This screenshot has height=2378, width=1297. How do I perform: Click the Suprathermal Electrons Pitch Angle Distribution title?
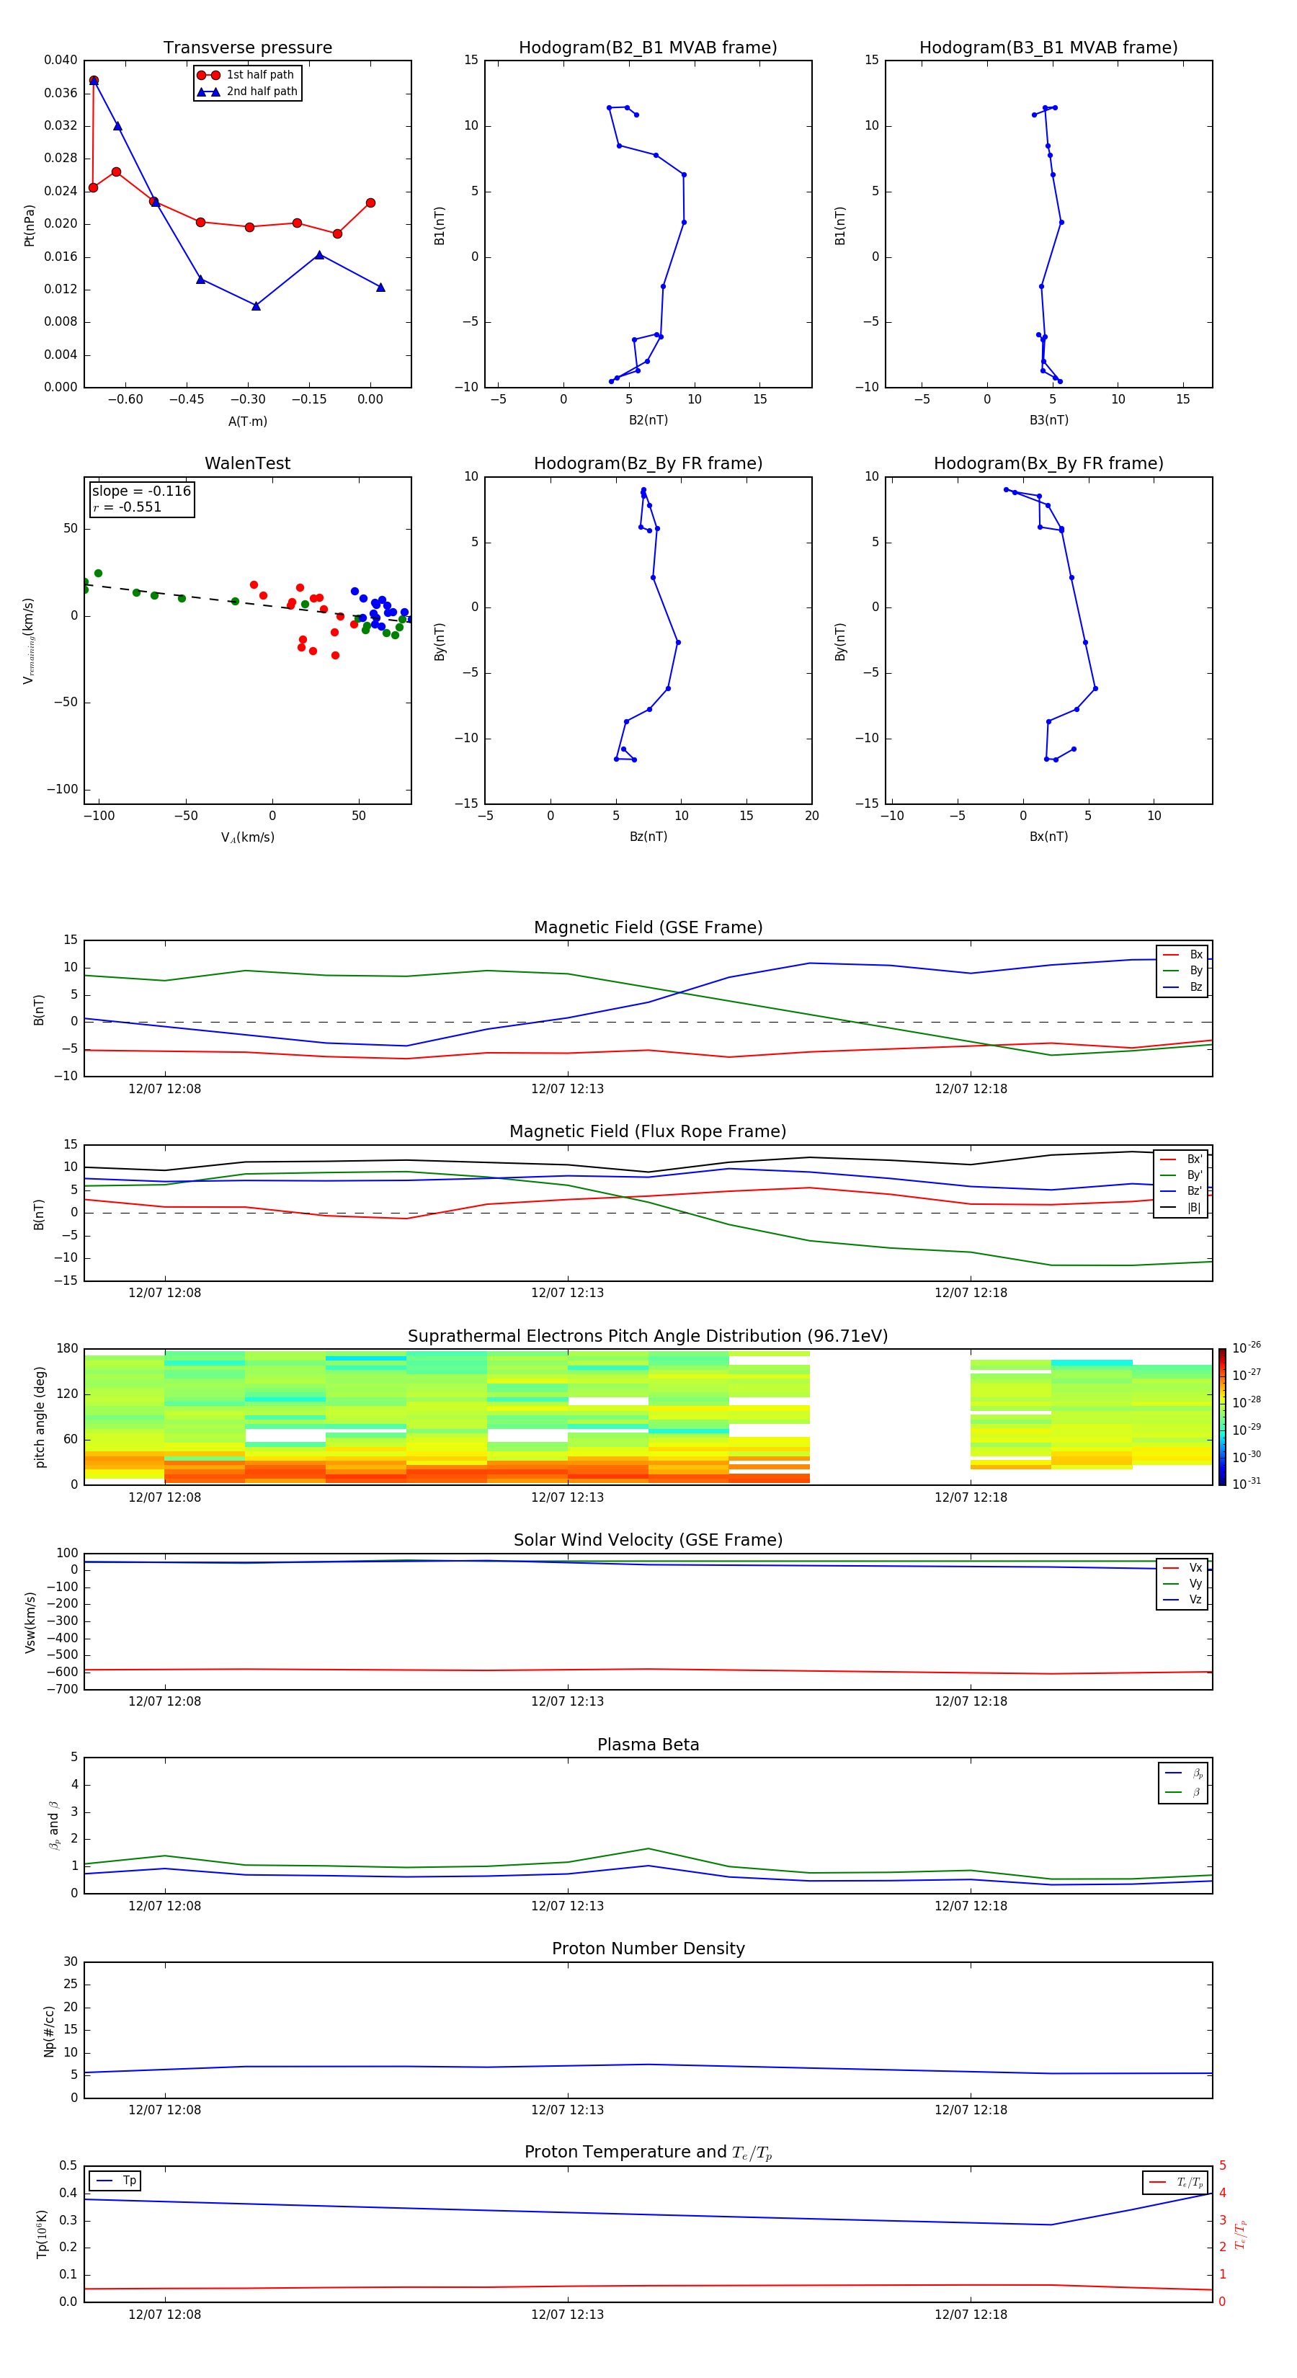pos(648,1336)
